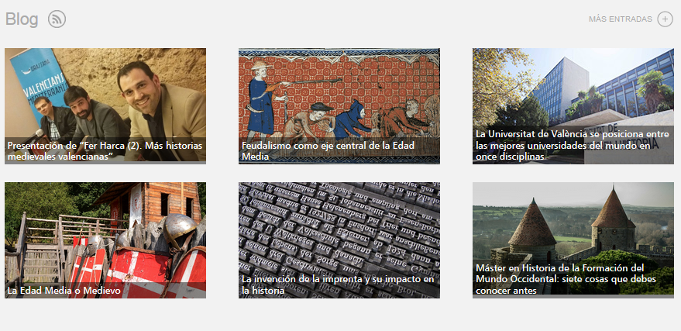Open 'Máster en Historia de la Formación' title

pyautogui.click(x=566, y=279)
